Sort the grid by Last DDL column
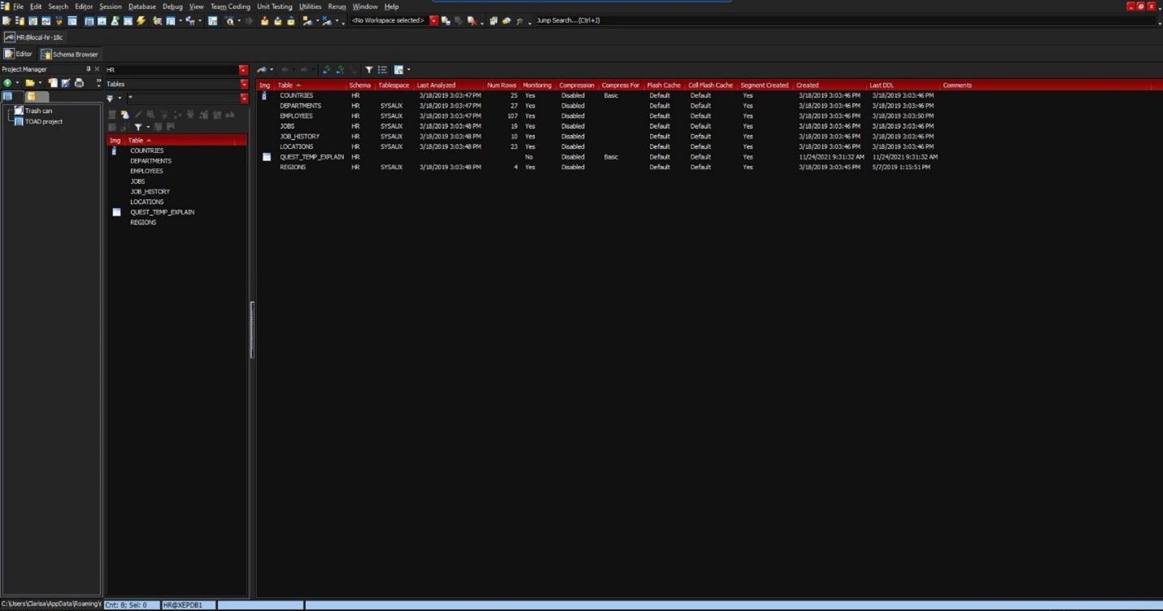 tap(903, 85)
